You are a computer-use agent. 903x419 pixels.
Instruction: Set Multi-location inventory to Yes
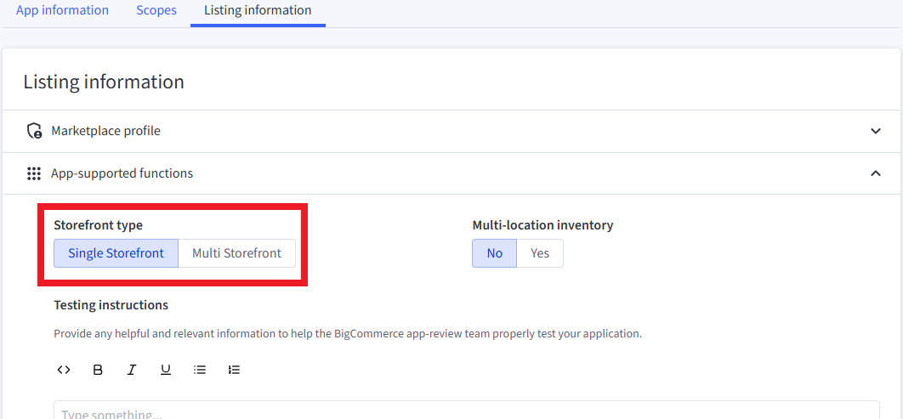click(x=540, y=253)
